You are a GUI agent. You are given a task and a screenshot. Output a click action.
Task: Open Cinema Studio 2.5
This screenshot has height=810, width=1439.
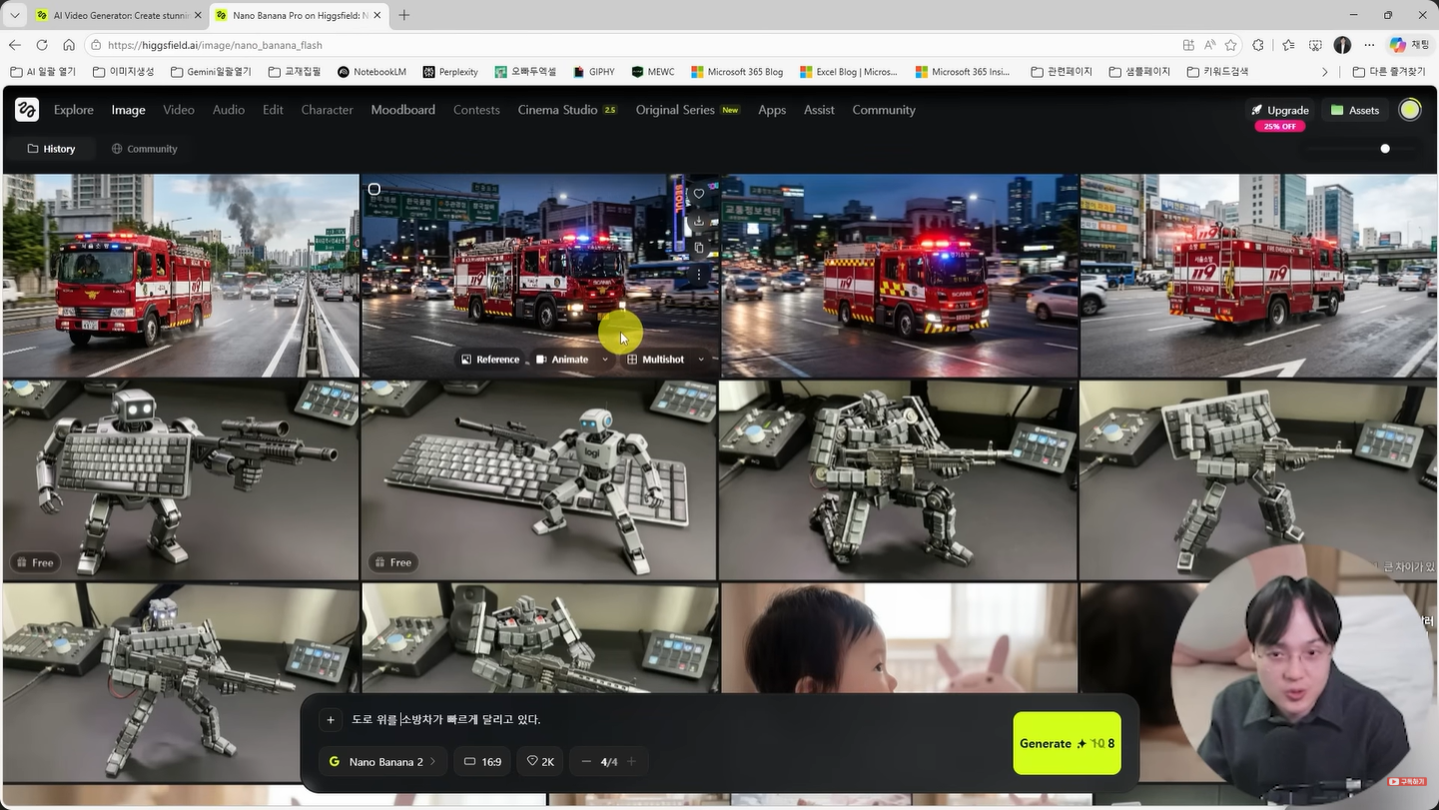(x=567, y=110)
